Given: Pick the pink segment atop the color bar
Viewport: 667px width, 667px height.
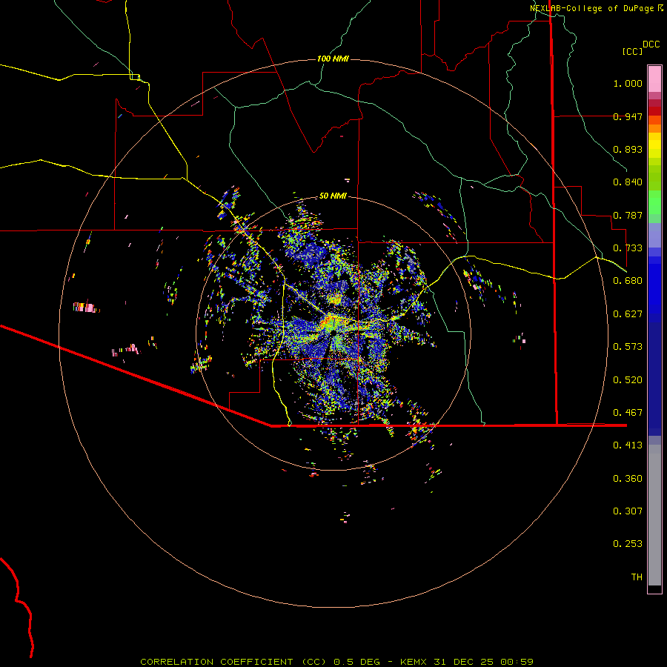Looking at the screenshot, I should (x=654, y=79).
